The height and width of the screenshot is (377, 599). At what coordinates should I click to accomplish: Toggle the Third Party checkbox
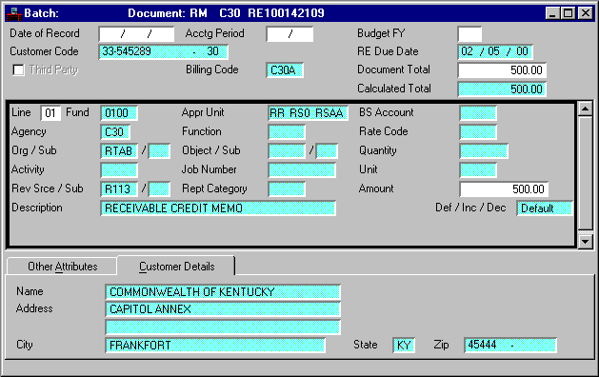18,69
